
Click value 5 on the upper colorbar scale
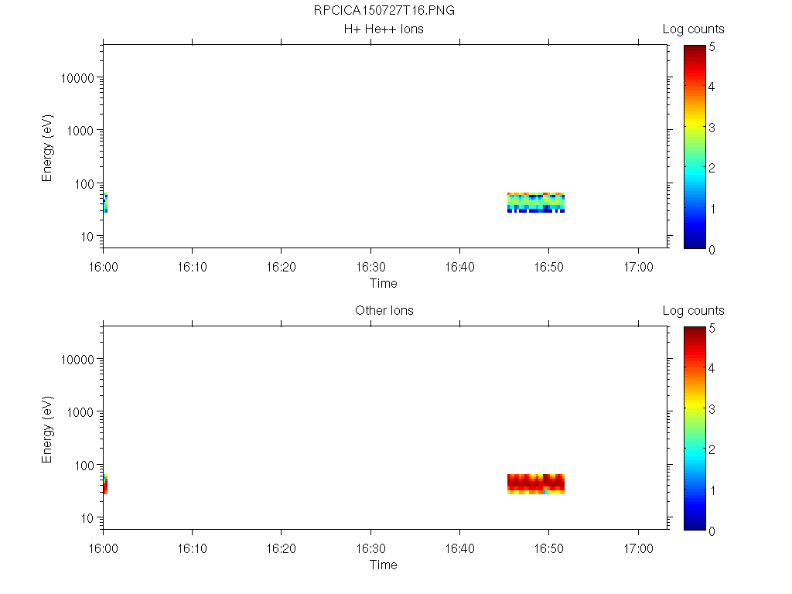pyautogui.click(x=712, y=47)
